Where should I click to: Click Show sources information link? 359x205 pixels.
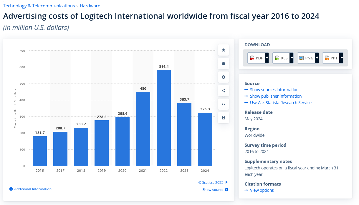coord(274,90)
